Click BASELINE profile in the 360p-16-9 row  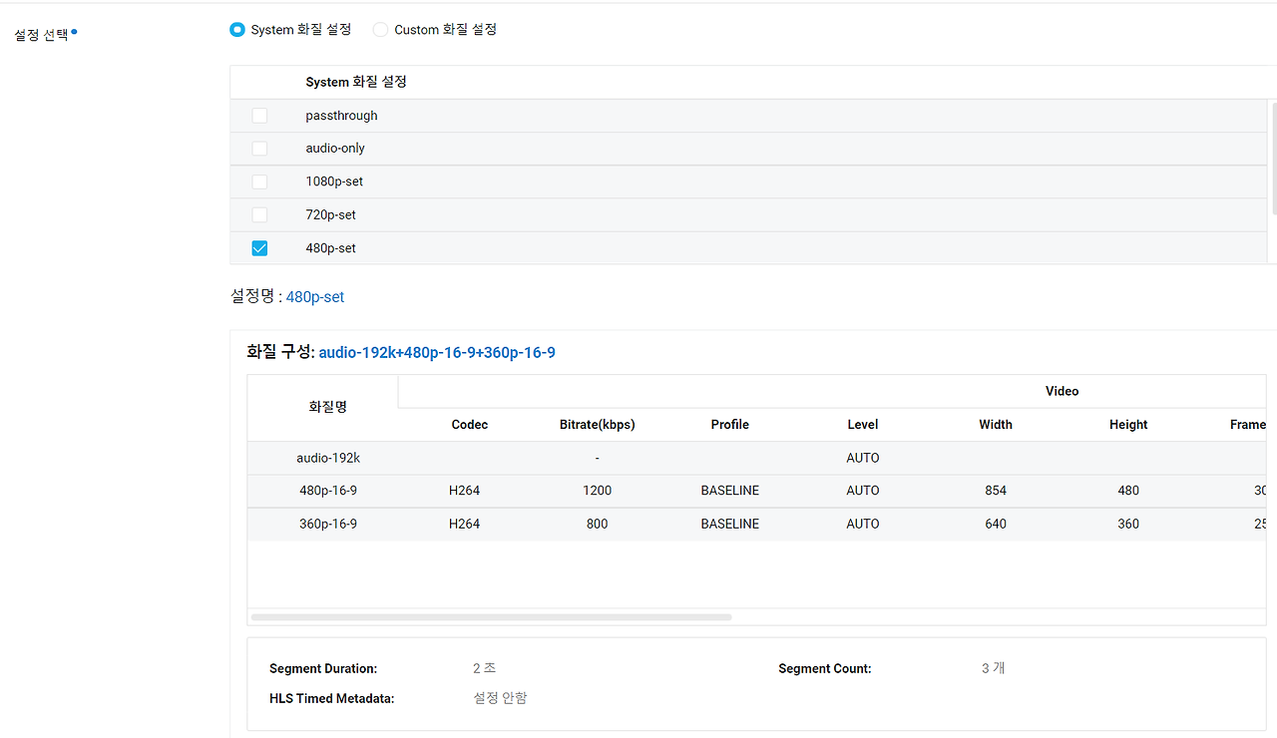tap(730, 524)
